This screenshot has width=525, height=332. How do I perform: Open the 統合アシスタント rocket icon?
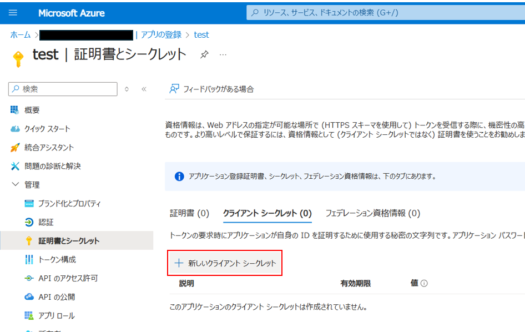(44, 145)
